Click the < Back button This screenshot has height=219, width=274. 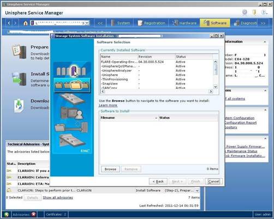tap(158, 181)
